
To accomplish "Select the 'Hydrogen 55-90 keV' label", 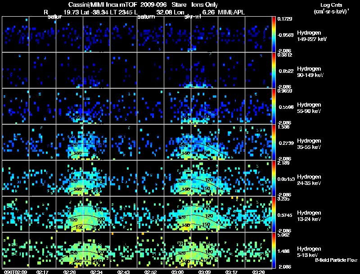I will 309,108.
